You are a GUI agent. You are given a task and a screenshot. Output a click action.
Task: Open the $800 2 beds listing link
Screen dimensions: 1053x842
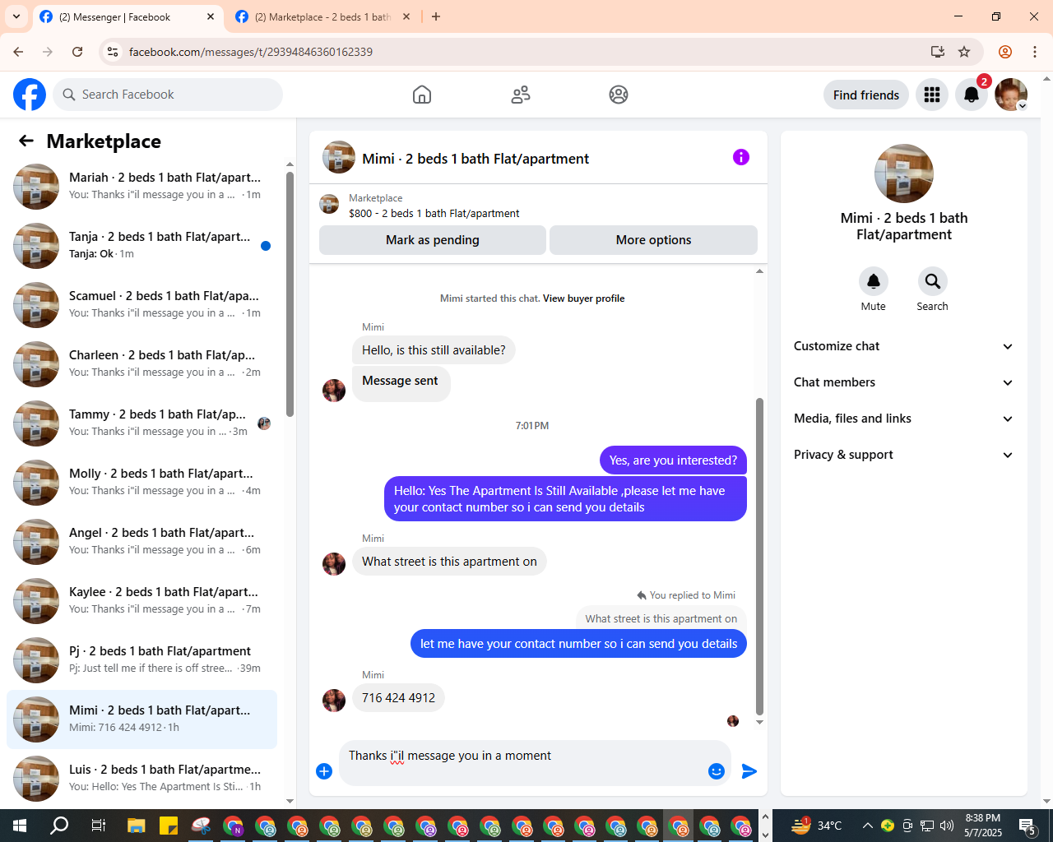coord(434,213)
